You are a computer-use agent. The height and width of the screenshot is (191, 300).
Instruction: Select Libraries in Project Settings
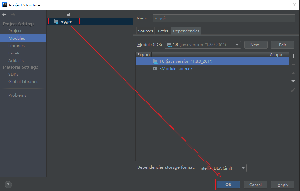(x=17, y=46)
